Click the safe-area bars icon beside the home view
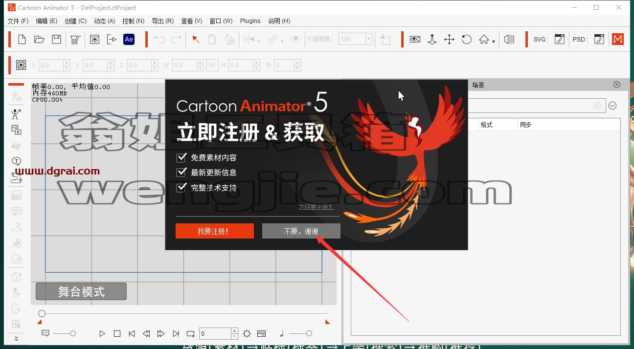 point(509,40)
